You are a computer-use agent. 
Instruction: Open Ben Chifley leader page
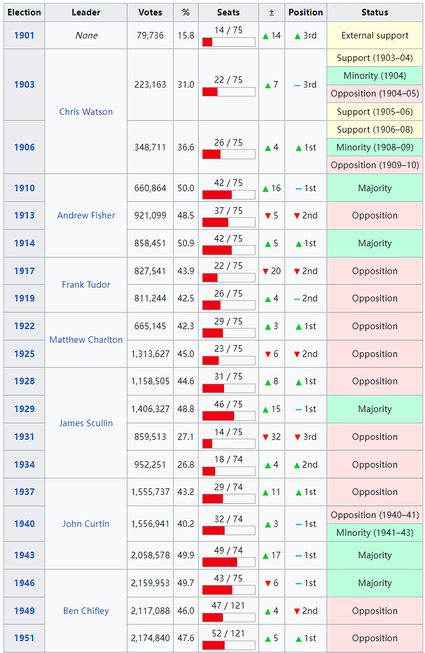(x=86, y=611)
